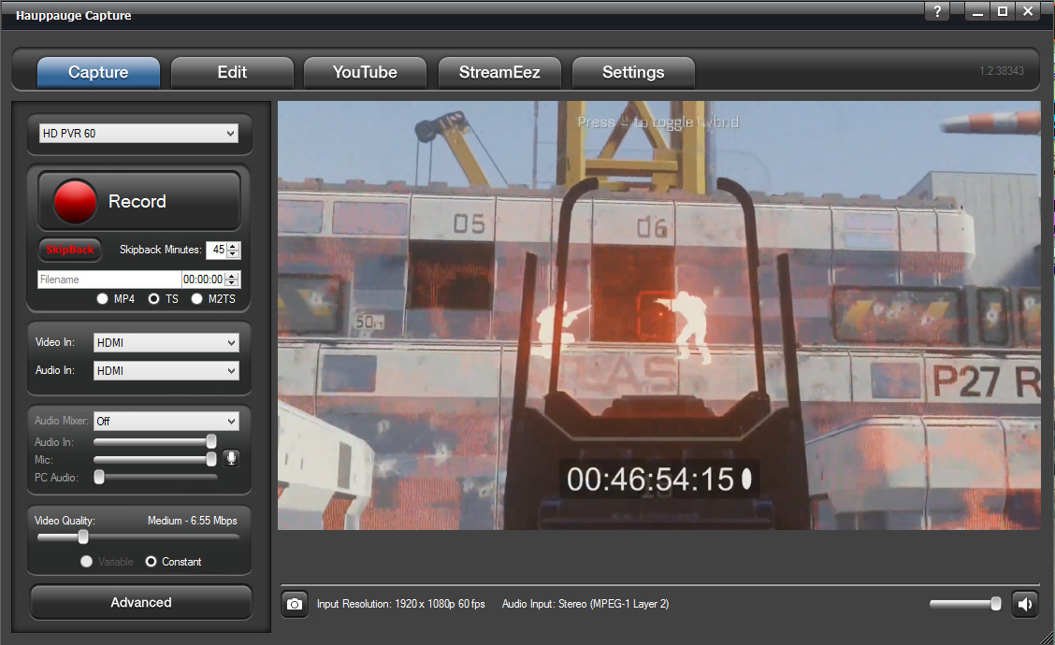1055x645 pixels.
Task: Open the HD PVR 60 device dropdown
Action: [138, 134]
